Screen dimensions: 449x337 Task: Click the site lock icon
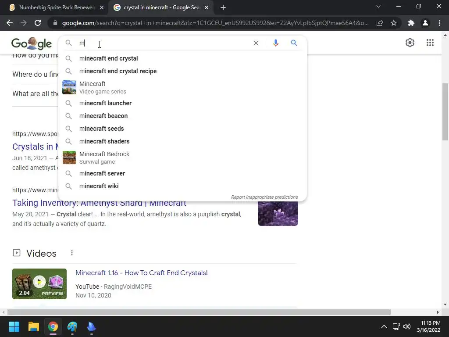[55, 23]
